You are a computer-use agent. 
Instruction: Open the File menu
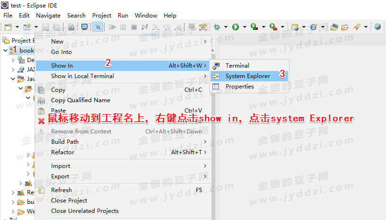(x=8, y=15)
